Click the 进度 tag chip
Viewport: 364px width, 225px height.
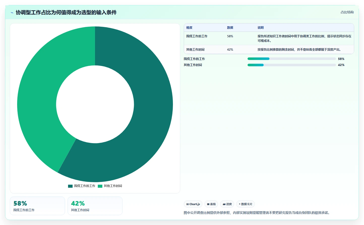[x=227, y=204]
